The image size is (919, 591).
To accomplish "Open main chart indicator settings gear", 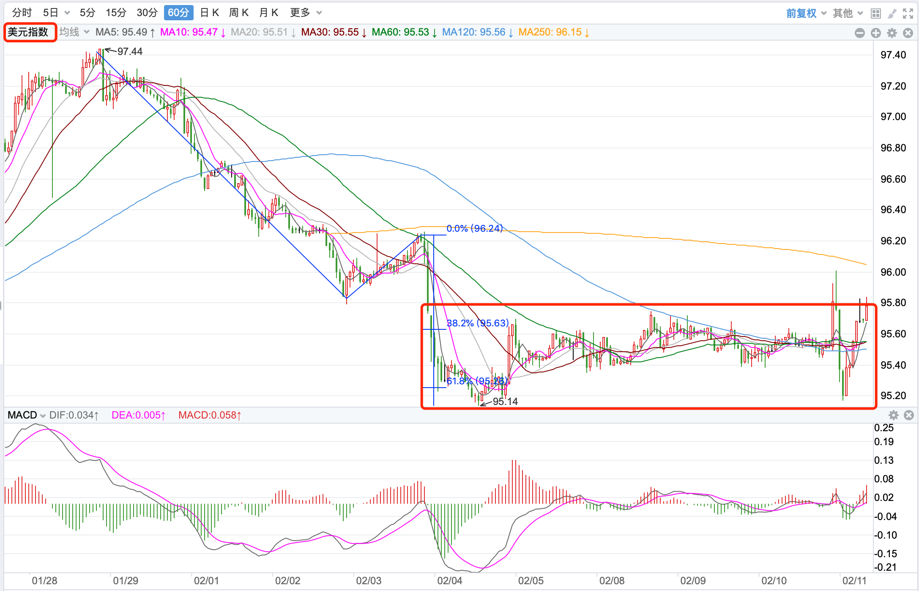I will (892, 33).
